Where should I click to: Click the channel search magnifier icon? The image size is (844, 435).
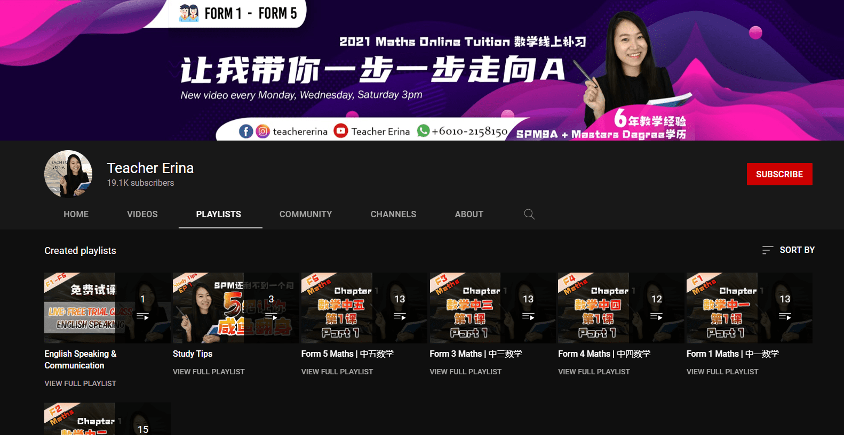click(529, 214)
